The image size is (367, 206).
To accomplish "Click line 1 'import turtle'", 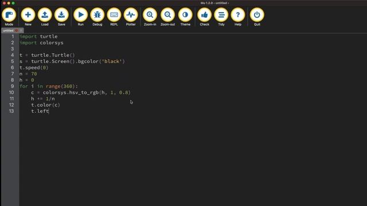I will pyautogui.click(x=38, y=37).
